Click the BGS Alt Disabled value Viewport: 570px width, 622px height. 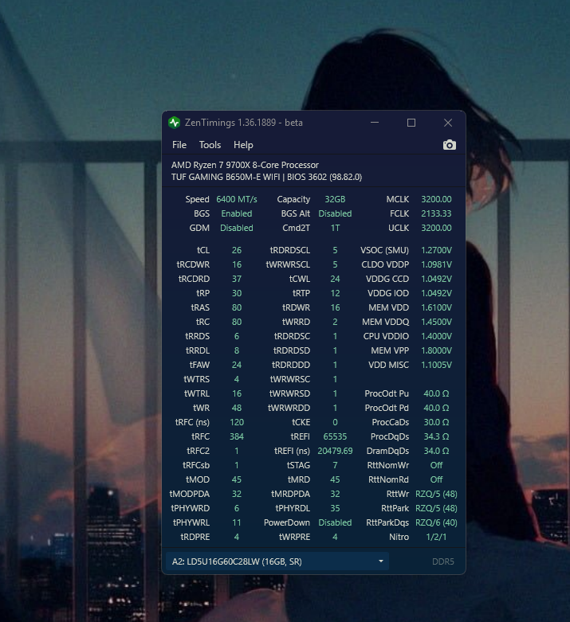click(x=335, y=213)
